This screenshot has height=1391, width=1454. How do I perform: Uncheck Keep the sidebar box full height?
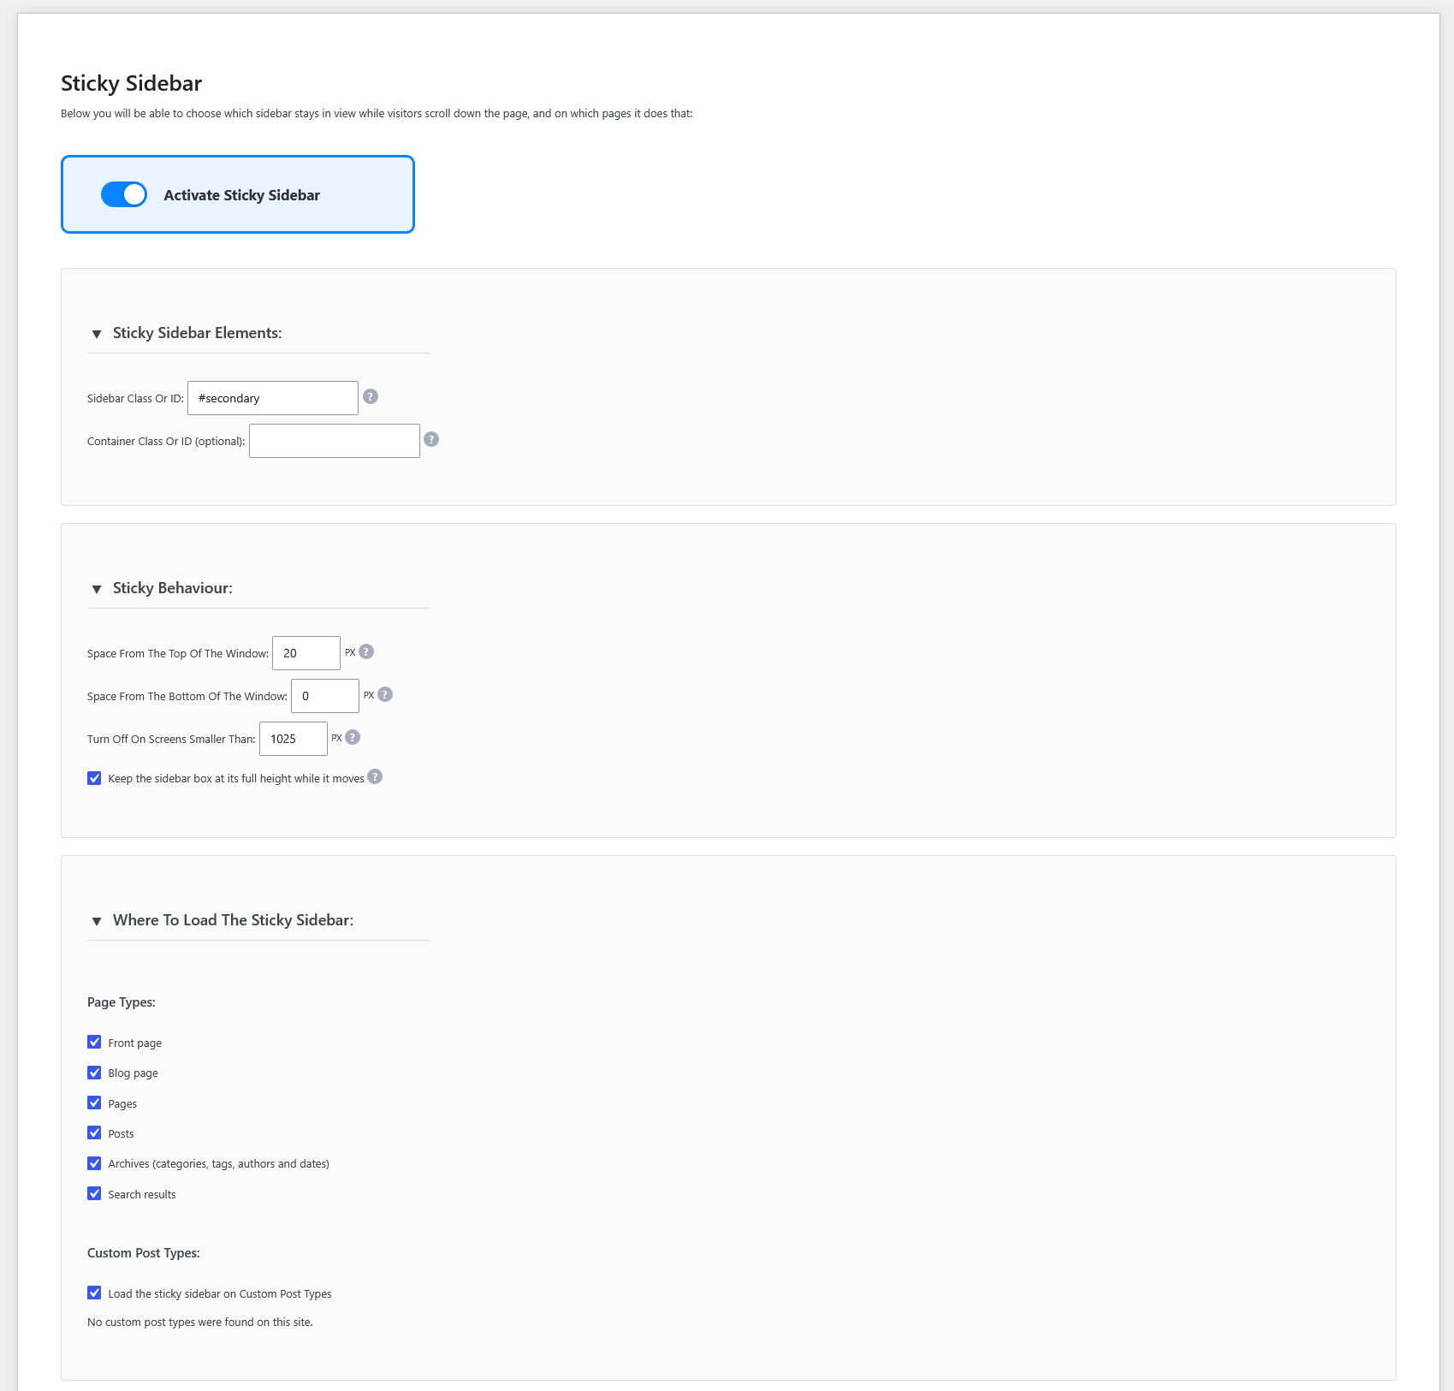click(94, 778)
